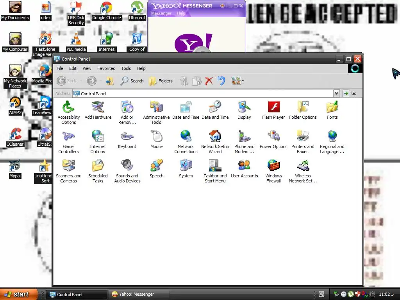Open the Add Hardware applet
This screenshot has height=300, width=400.
[98, 110]
